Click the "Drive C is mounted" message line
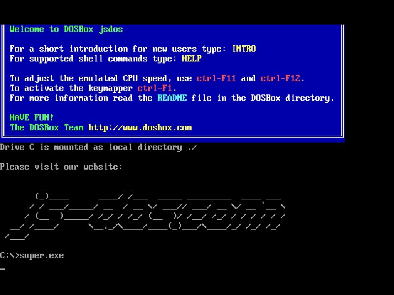 click(98, 147)
